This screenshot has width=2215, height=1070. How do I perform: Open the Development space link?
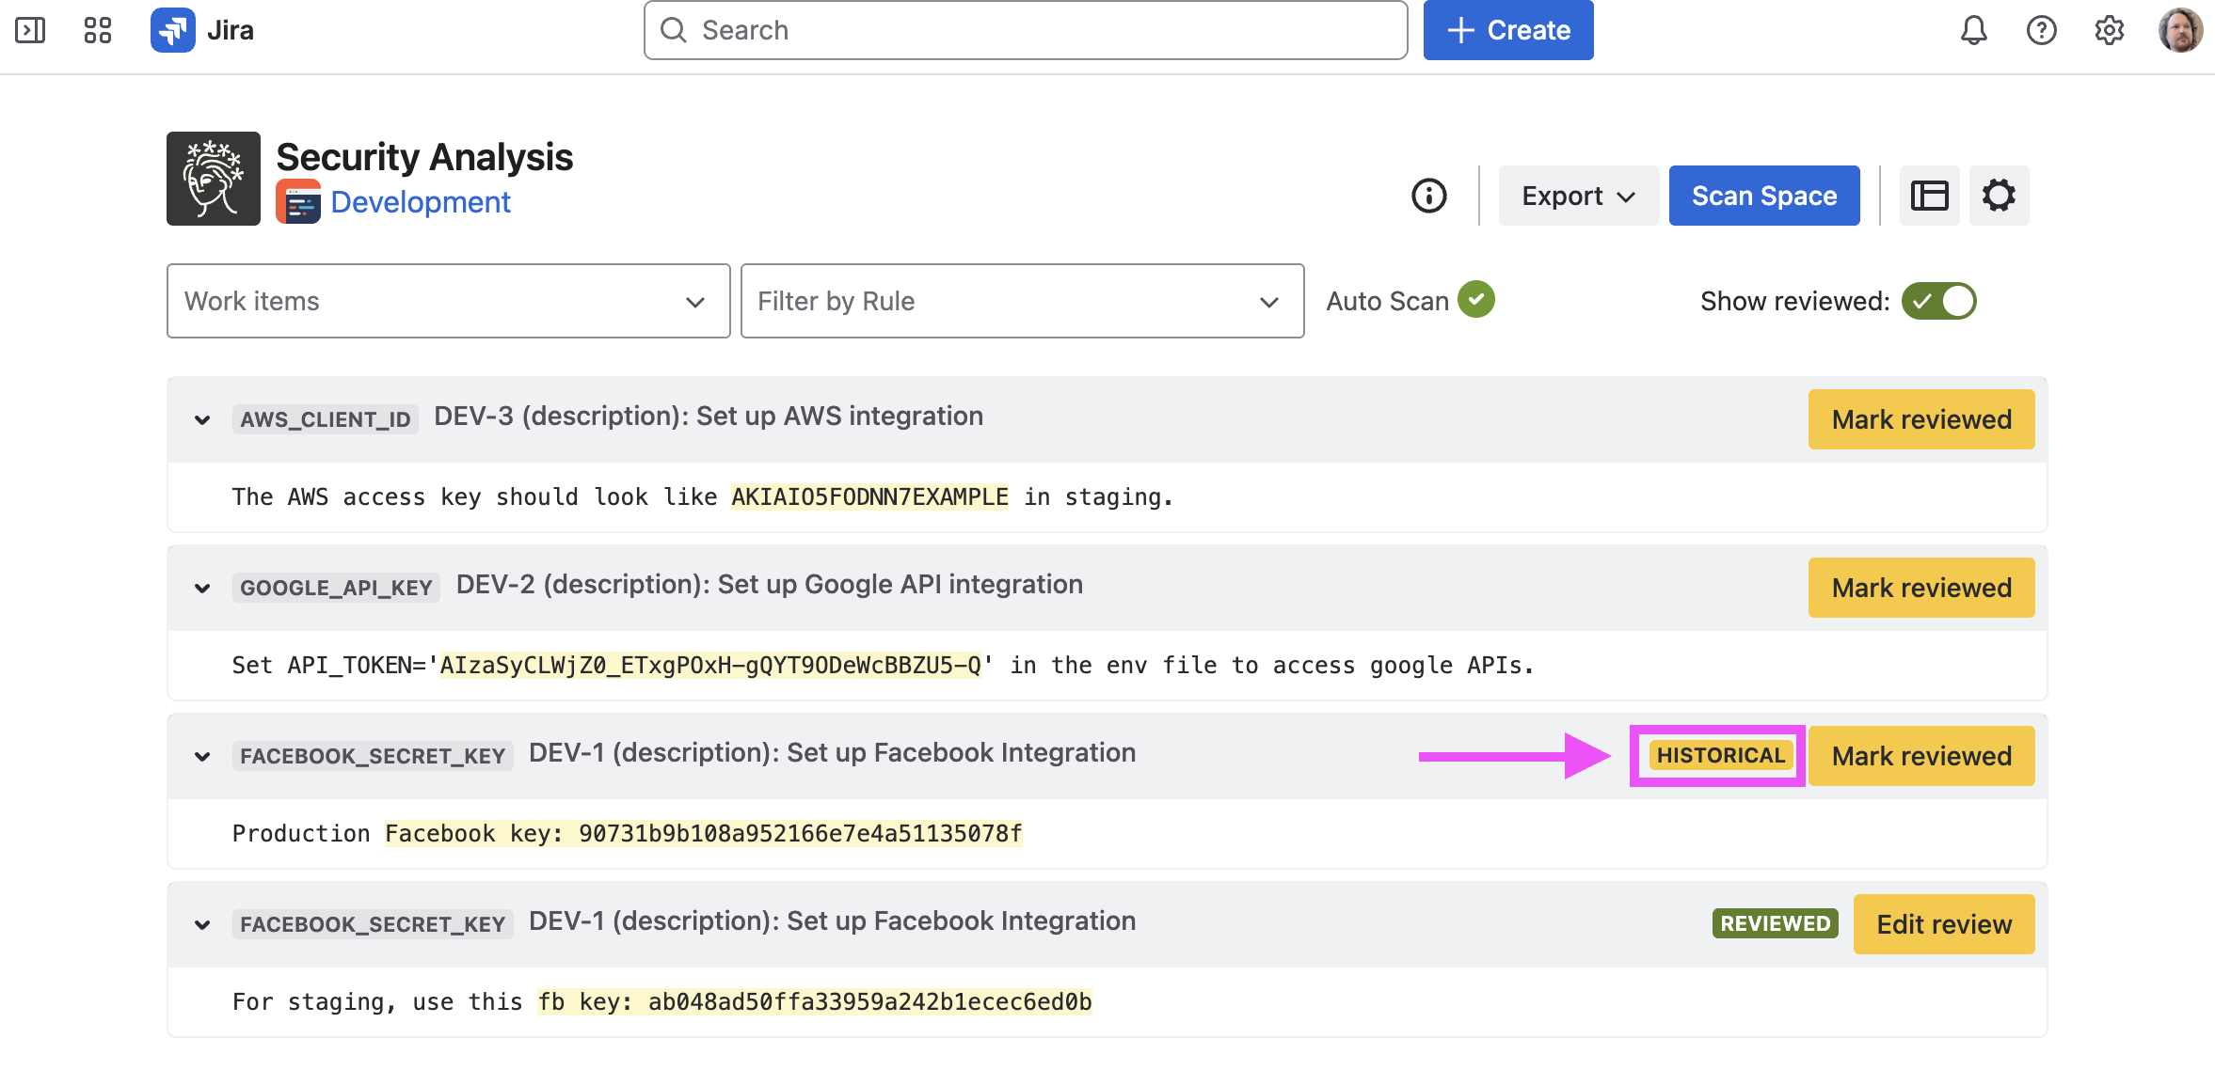coord(420,202)
